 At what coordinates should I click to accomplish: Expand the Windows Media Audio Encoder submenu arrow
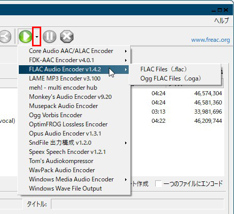tap(126, 179)
